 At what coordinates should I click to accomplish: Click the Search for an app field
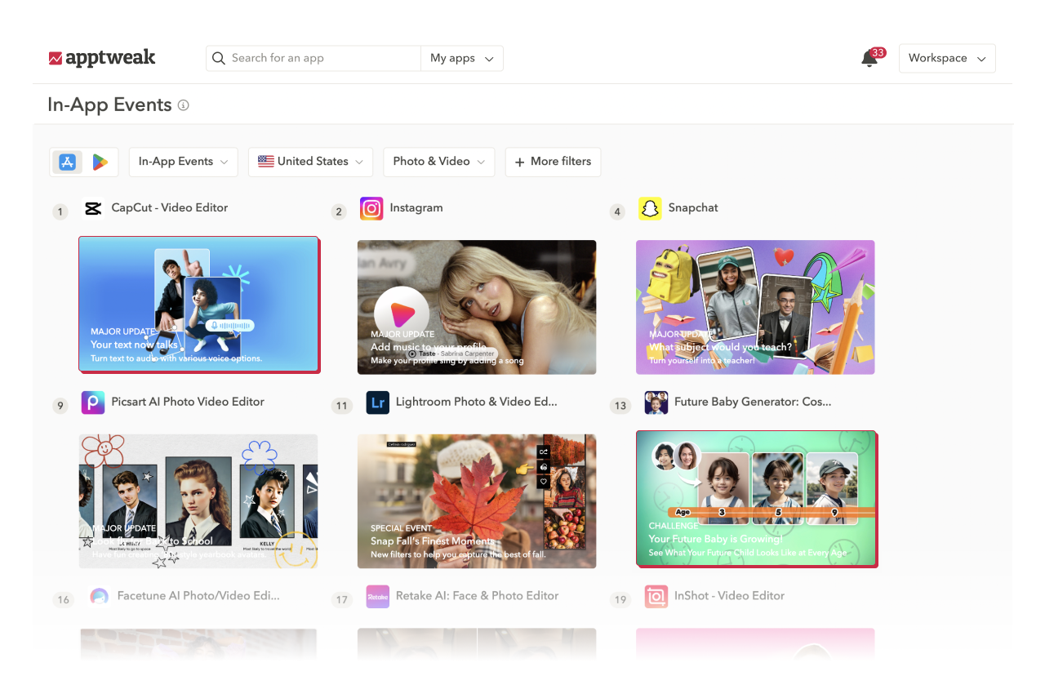click(x=314, y=58)
